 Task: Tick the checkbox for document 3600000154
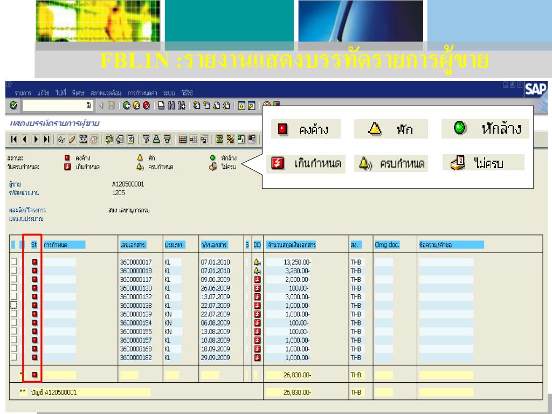pyautogui.click(x=13, y=322)
